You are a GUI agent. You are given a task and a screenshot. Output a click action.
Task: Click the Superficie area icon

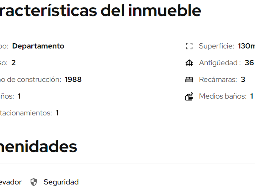pyautogui.click(x=189, y=46)
